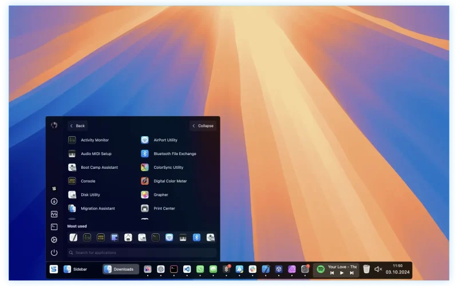Switch to the Downloads window in taskbar
This screenshot has width=458, height=286.
click(120, 269)
